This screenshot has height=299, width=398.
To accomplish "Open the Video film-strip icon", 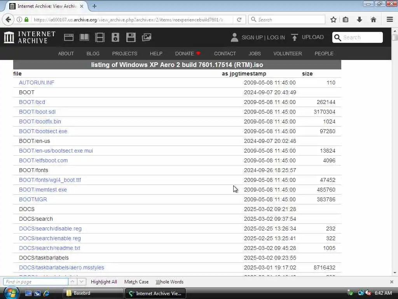I will tap(100, 37).
